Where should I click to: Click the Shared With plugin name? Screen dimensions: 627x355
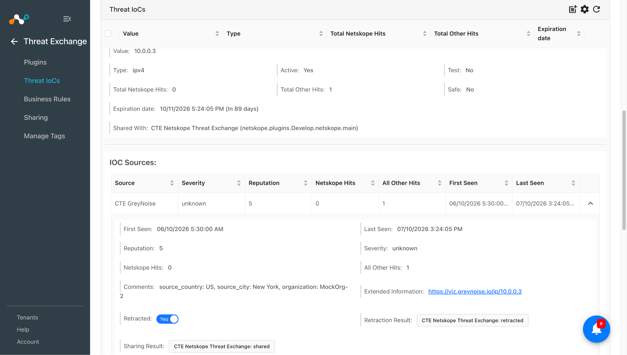254,128
